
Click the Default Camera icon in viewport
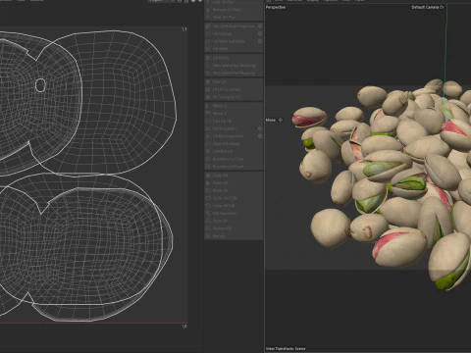[x=442, y=7]
